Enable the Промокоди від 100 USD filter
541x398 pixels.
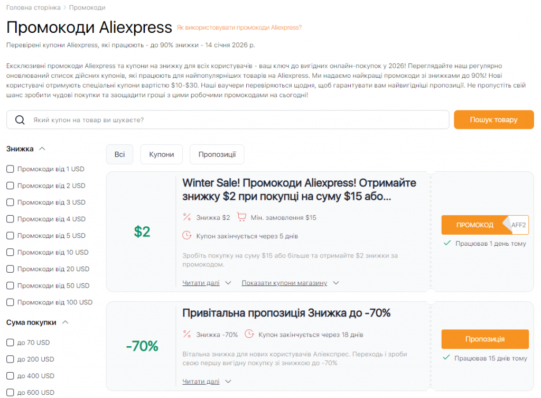pos(9,303)
